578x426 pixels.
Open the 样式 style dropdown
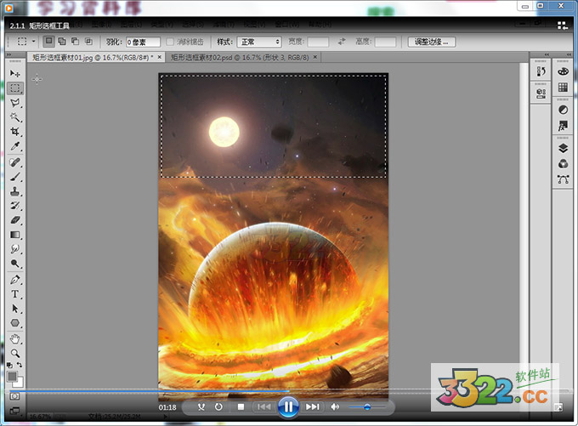259,42
